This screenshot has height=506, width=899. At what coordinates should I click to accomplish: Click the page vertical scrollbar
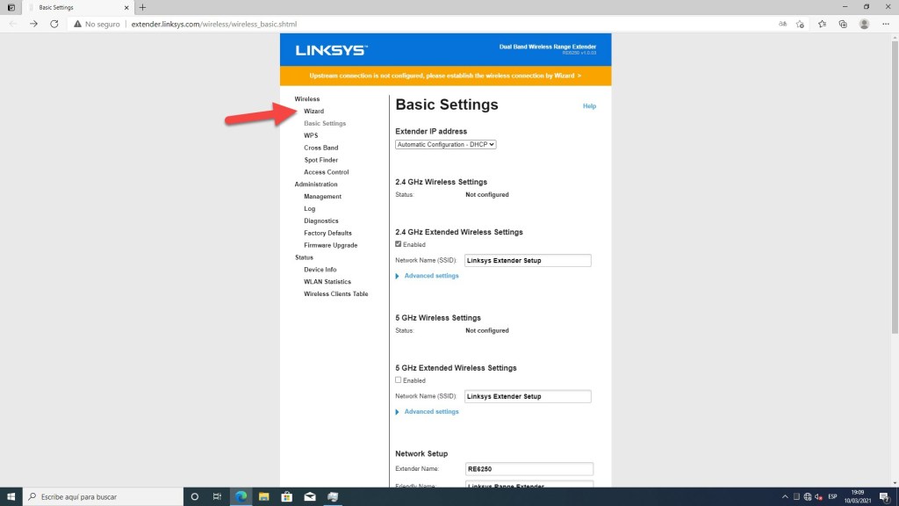coord(894,220)
